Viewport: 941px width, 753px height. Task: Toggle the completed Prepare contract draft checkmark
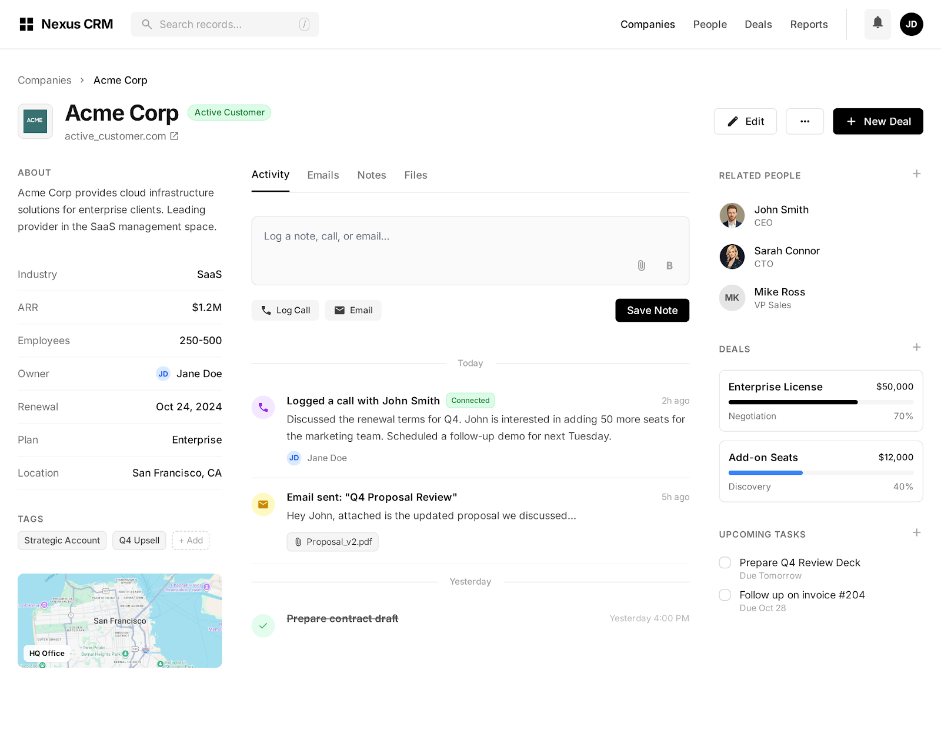263,625
